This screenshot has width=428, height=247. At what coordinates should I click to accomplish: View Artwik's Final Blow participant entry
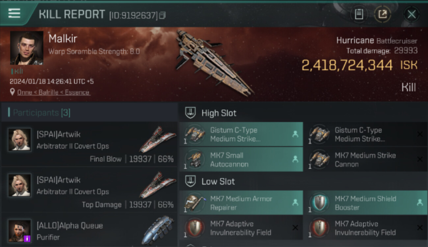point(89,144)
